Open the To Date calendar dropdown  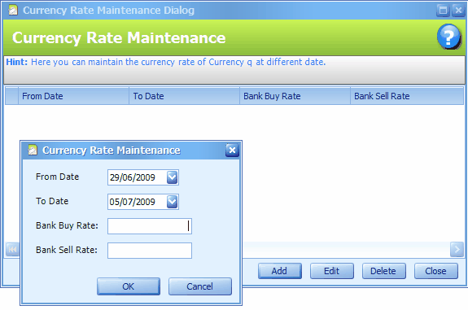tap(173, 202)
